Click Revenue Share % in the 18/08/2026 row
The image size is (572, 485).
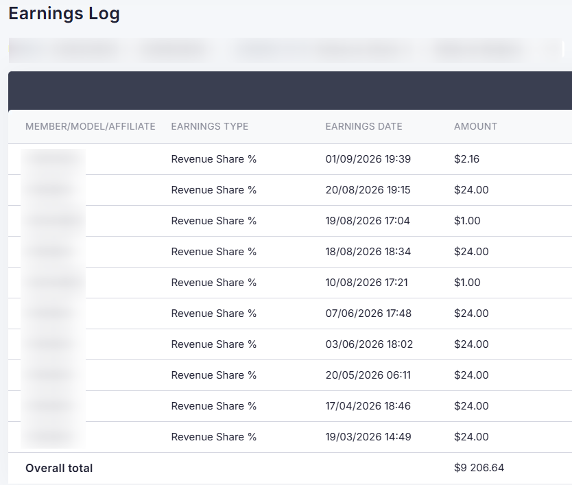[214, 252]
